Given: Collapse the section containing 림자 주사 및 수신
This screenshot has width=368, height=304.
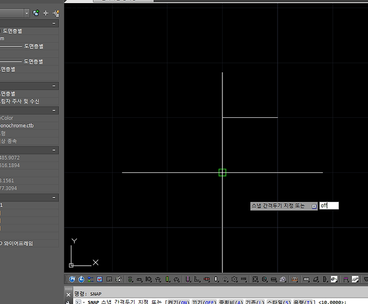Looking at the screenshot, I should point(54,86).
